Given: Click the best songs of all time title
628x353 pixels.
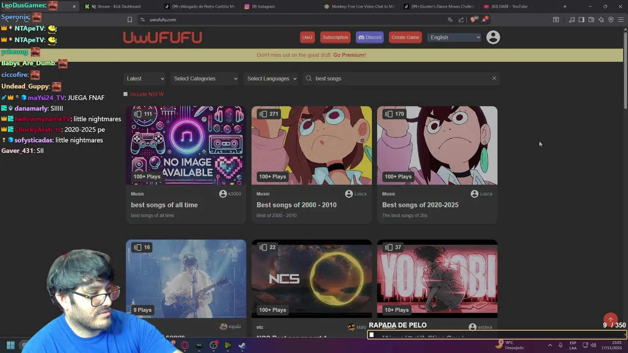Looking at the screenshot, I should 164,205.
